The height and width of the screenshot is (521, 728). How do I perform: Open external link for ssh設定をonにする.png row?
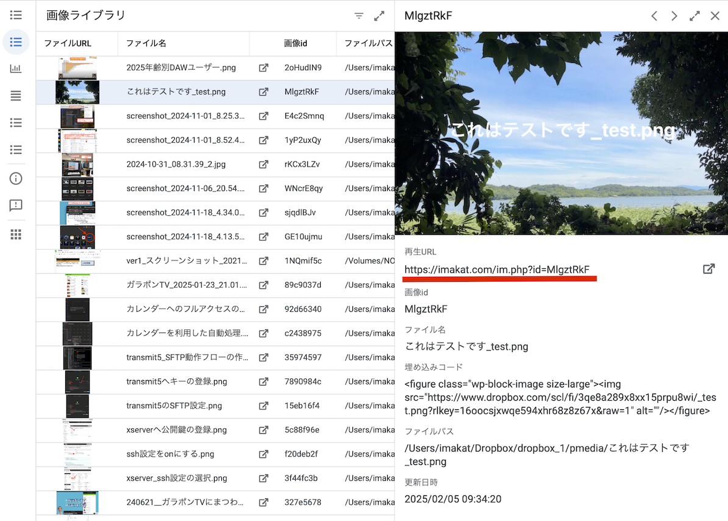coord(263,454)
